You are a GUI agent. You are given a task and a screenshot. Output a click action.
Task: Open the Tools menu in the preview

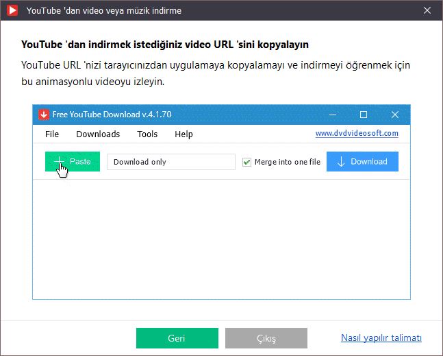[147, 134]
